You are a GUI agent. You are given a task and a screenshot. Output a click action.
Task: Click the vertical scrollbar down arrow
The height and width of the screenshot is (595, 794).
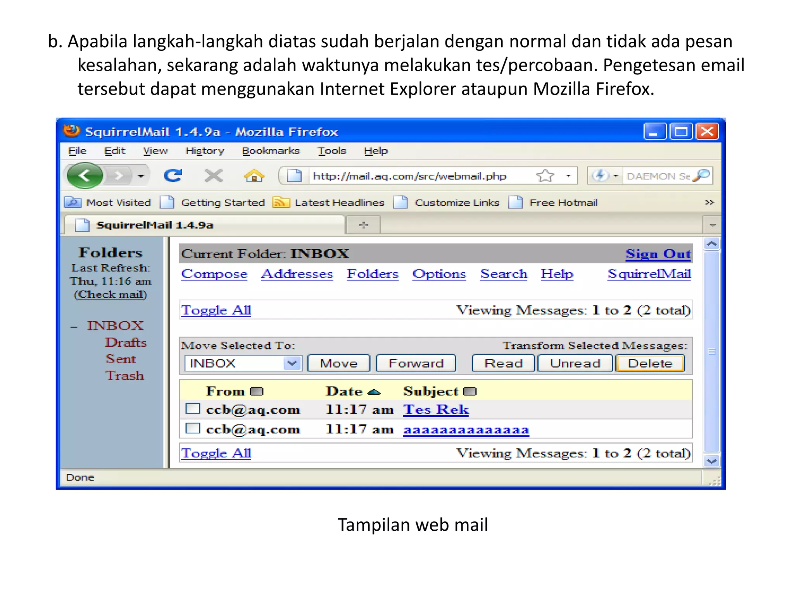tap(712, 461)
